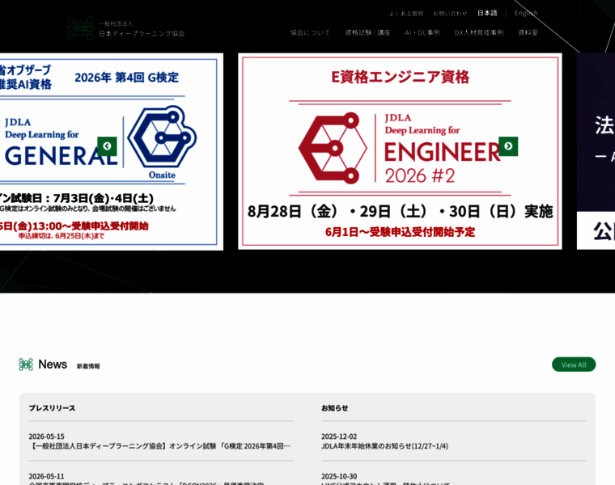Go to previous carousel slide arrow
615x485 pixels.
coord(107,146)
